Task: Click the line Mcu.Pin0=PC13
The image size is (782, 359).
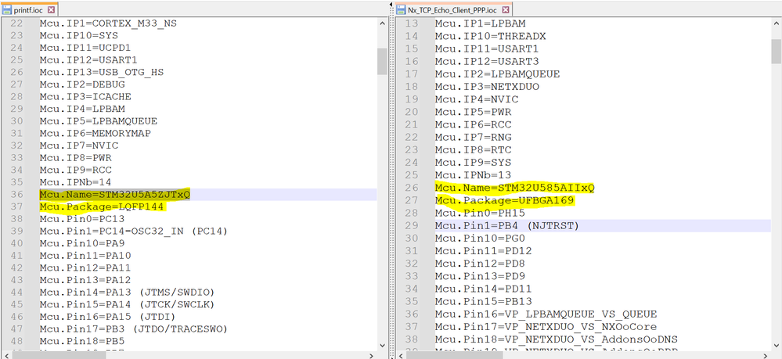Action: click(x=82, y=218)
